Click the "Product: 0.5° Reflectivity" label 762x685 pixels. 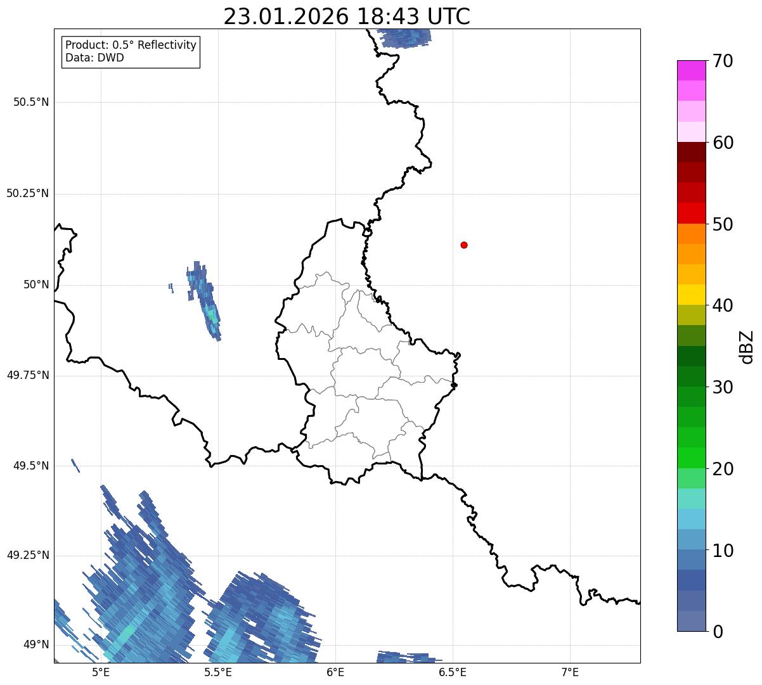tap(131, 46)
